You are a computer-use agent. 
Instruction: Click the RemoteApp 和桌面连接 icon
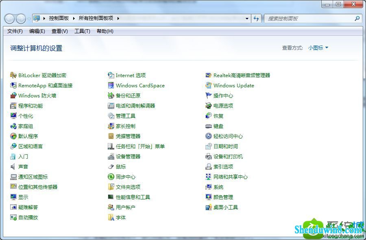13,86
